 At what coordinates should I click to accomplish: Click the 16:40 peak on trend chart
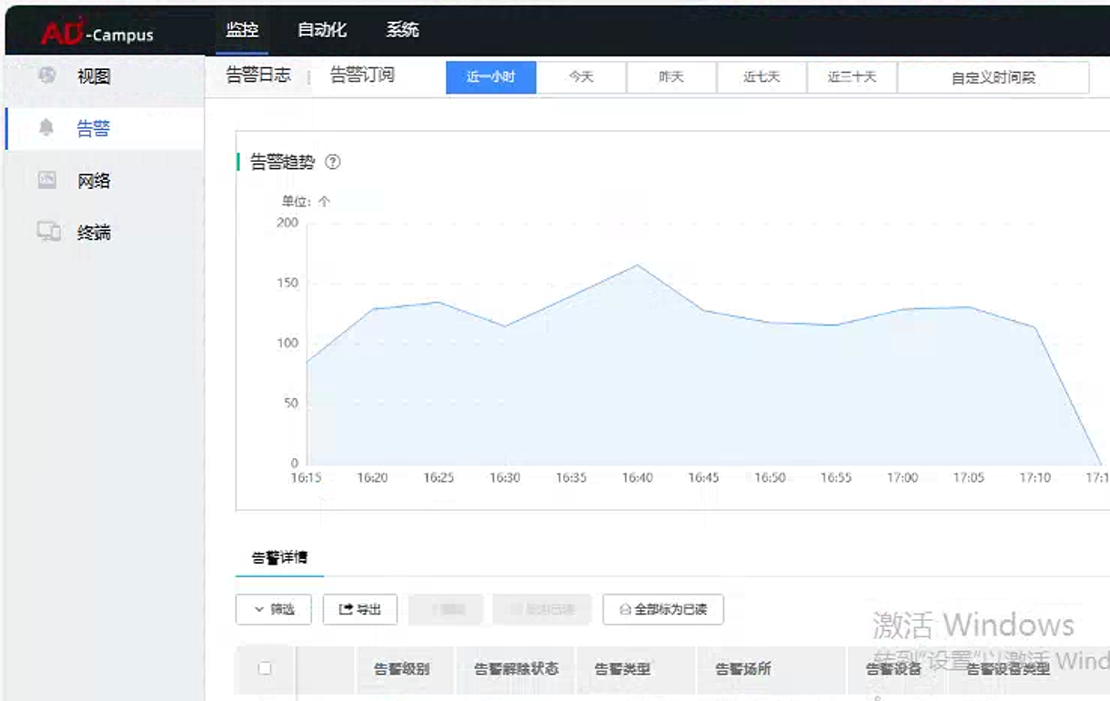coord(637,265)
